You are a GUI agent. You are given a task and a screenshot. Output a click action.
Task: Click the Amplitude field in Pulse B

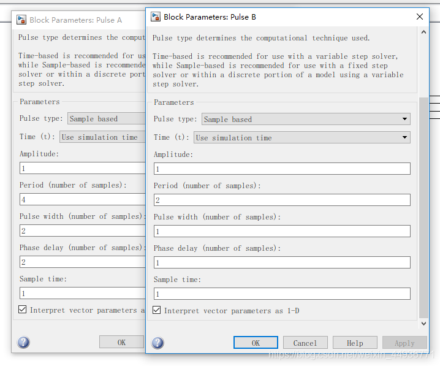(x=282, y=169)
